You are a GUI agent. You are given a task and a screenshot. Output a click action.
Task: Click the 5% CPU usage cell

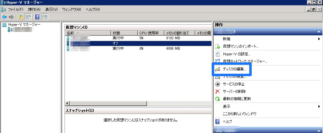pos(141,38)
